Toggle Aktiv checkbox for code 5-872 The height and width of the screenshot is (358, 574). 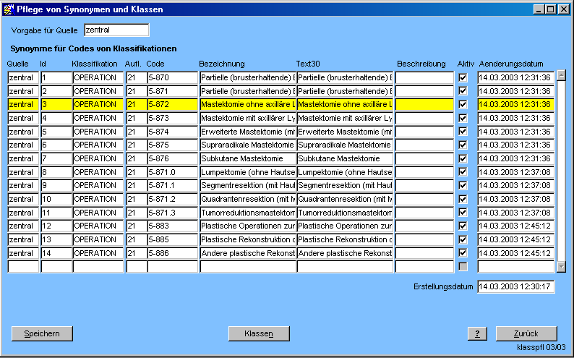[x=463, y=105]
